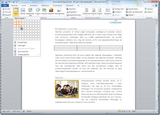Insert a Diagram chart
Viewport: 160px width, 115px height.
click(x=51, y=11)
